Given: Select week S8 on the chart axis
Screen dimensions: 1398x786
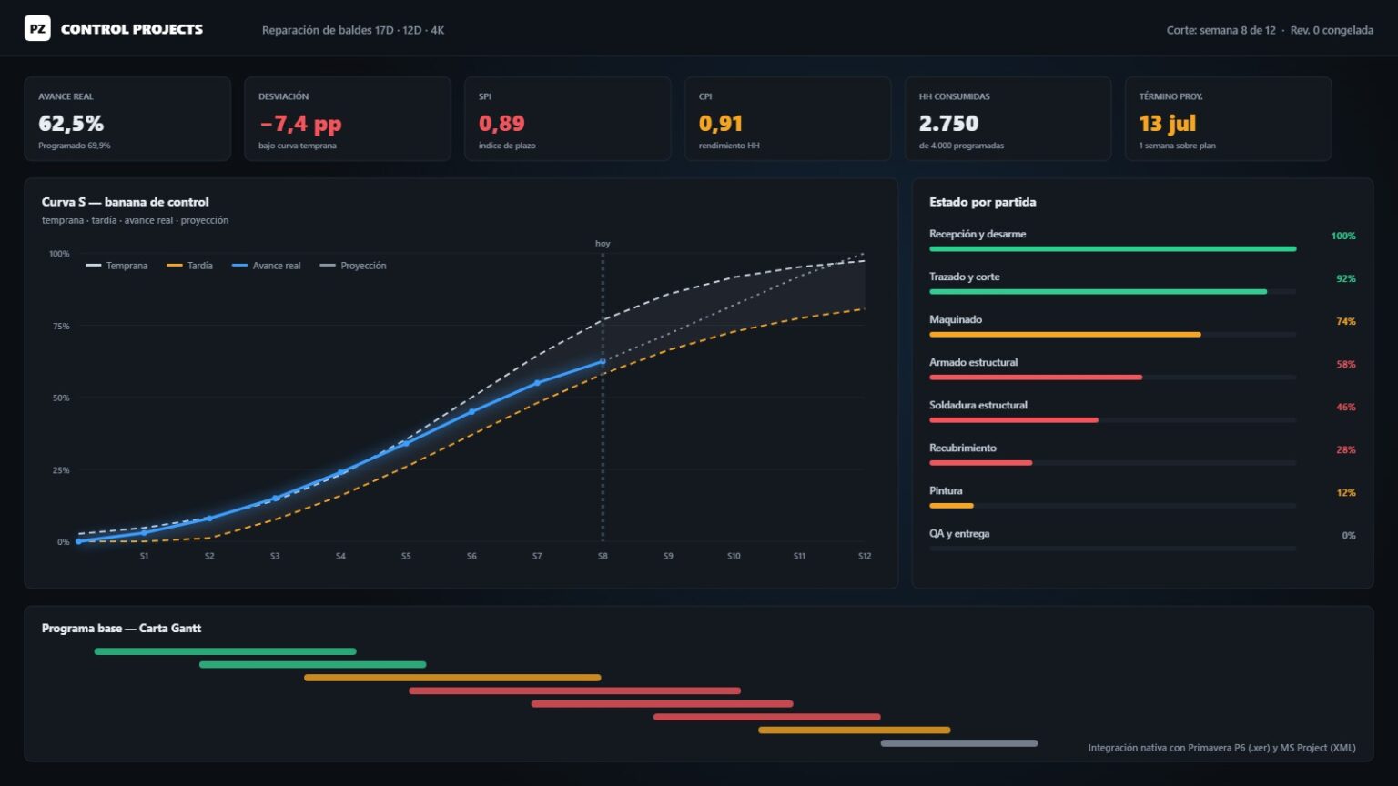Looking at the screenshot, I should point(603,556).
